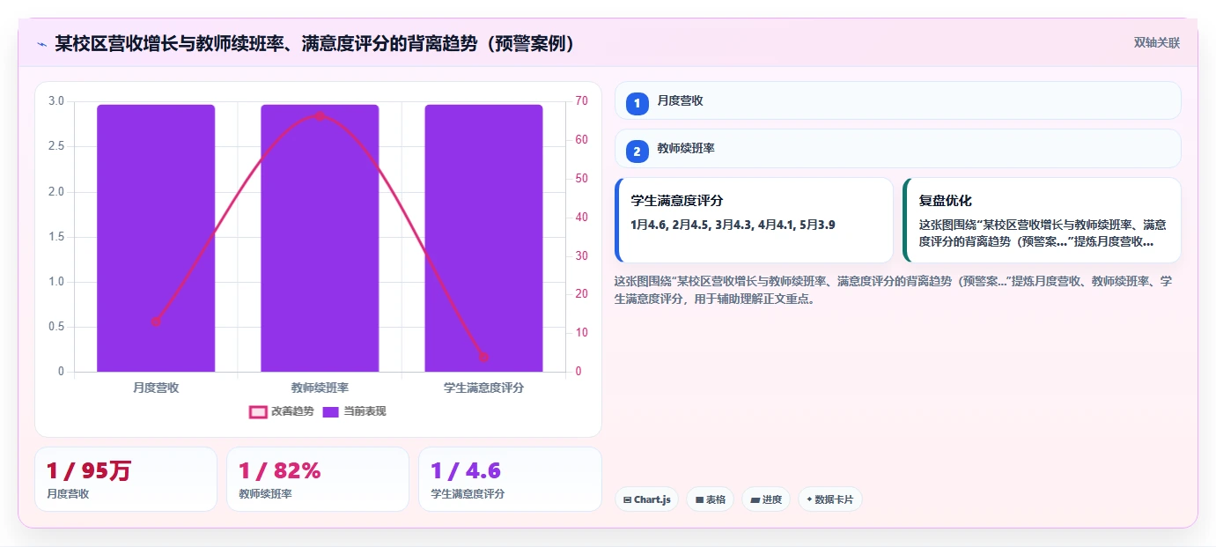Click the 1 / 95万 stat card
1216x547 pixels.
(126, 479)
